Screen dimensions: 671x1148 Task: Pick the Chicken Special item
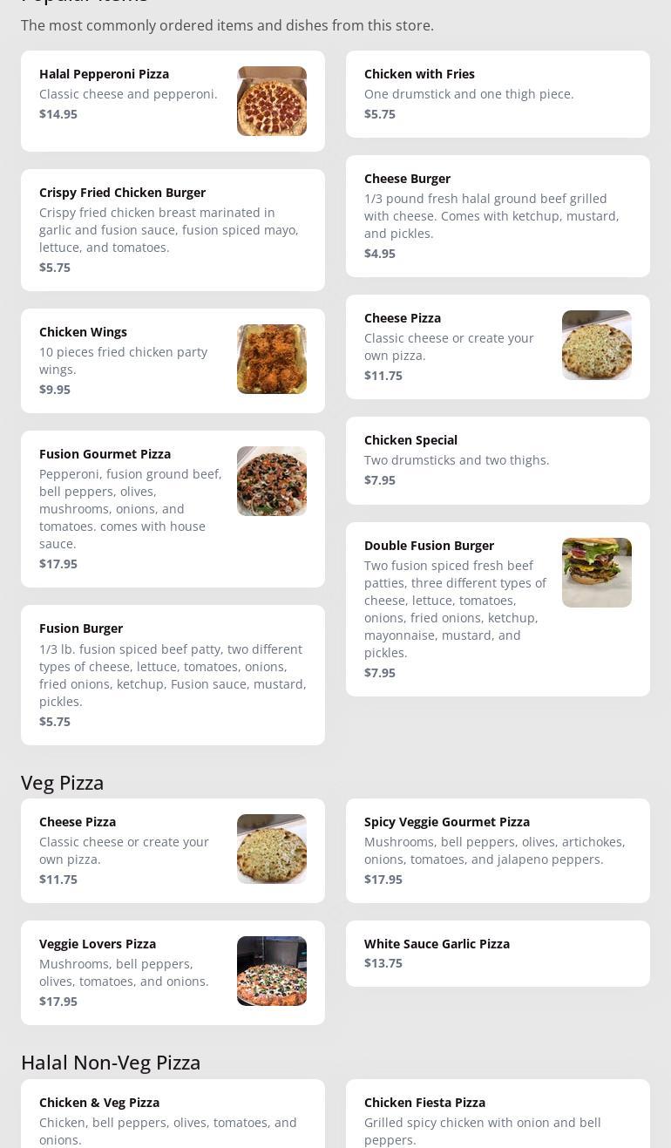click(498, 460)
